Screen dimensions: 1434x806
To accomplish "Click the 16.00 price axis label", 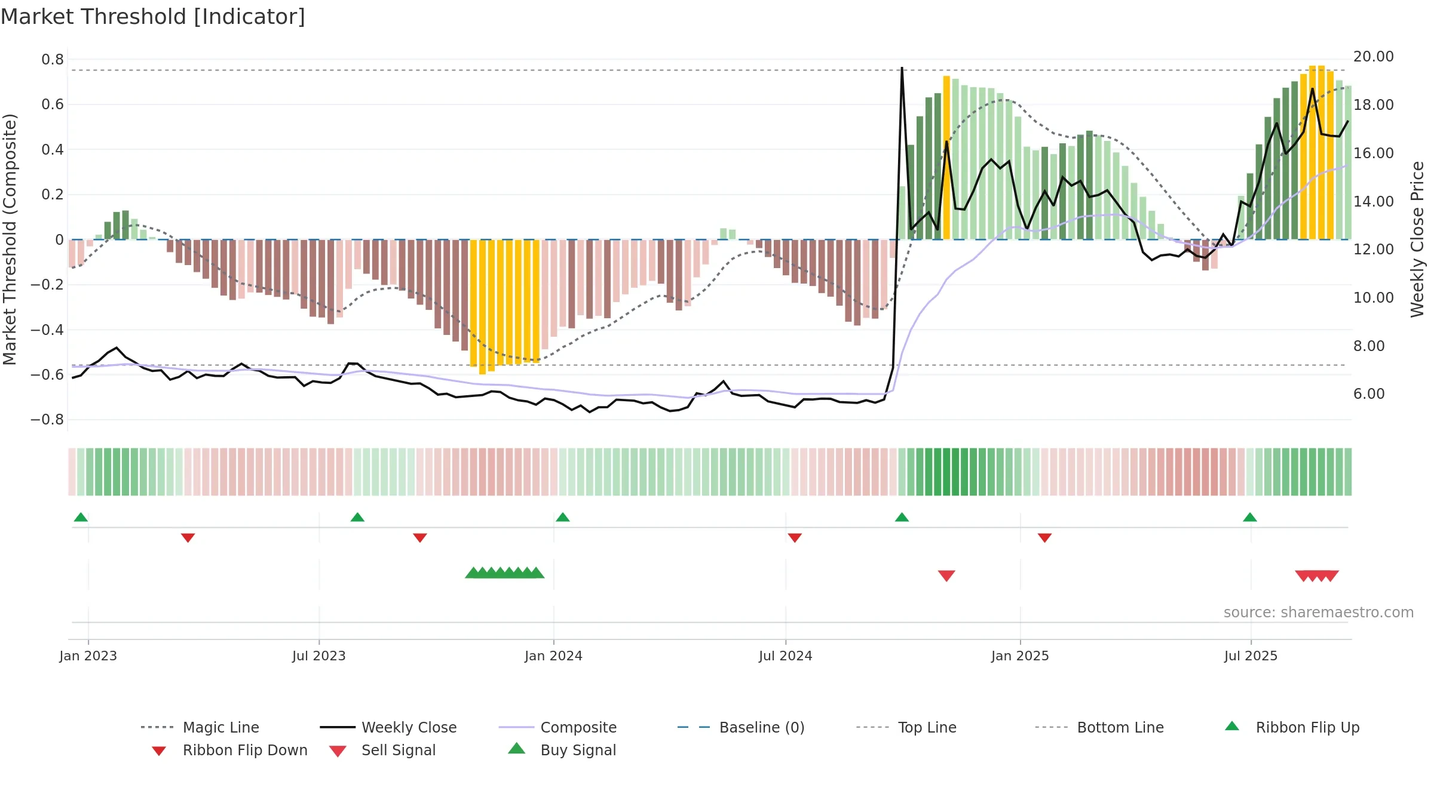I will [1374, 153].
